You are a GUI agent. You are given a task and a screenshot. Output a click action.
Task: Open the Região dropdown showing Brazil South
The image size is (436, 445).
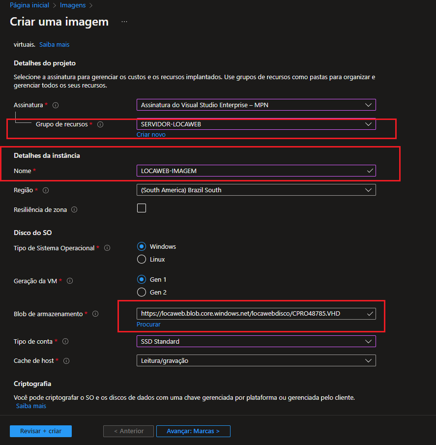(x=256, y=190)
